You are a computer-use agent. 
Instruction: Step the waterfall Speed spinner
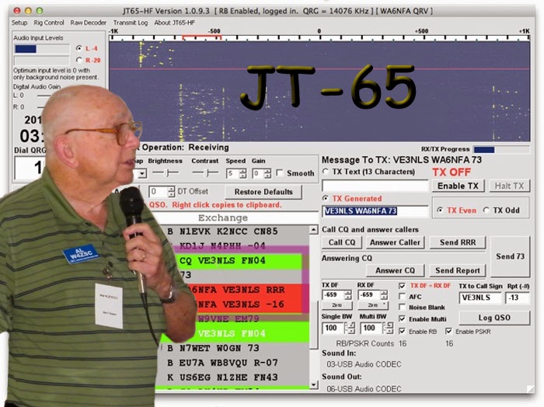pyautogui.click(x=242, y=173)
